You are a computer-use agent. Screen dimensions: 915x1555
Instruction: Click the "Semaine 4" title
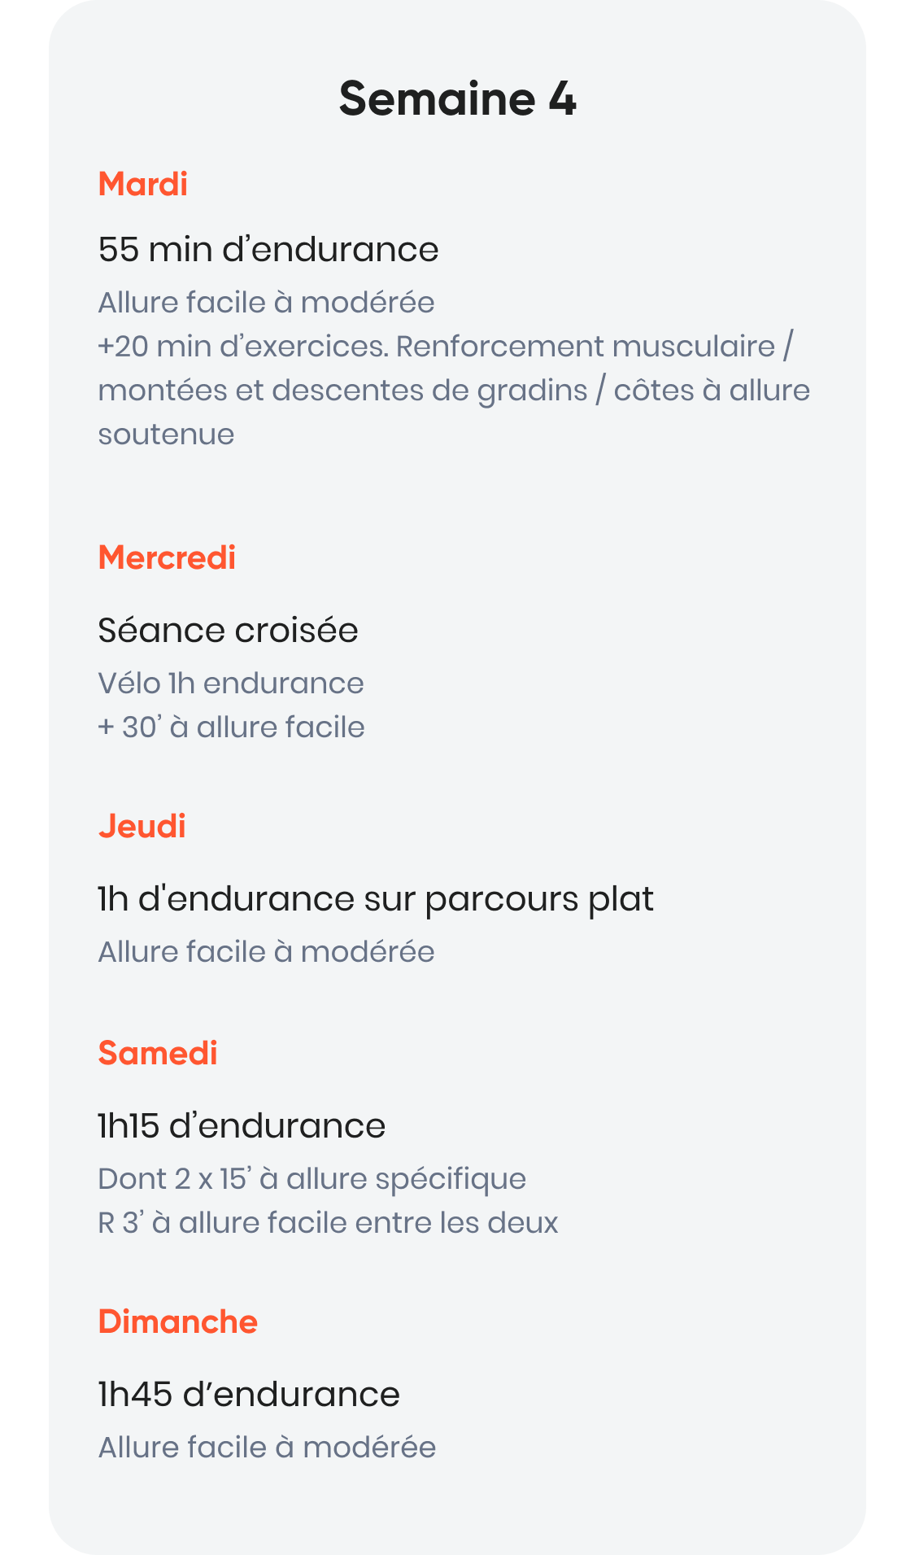pyautogui.click(x=457, y=99)
